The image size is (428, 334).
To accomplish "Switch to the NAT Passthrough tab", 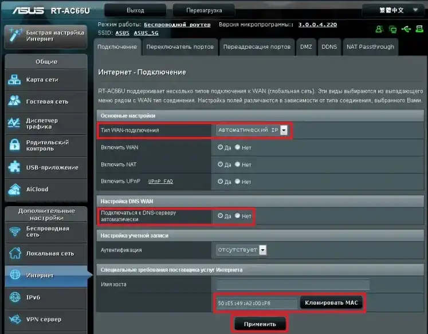I will click(370, 47).
